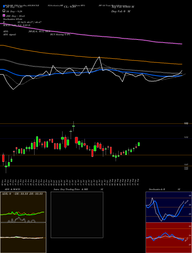Viewport: 192px width, 253px height.
Task: Click the 'Avg Vol: 0.033 M' readout
Action: (x=122, y=7)
